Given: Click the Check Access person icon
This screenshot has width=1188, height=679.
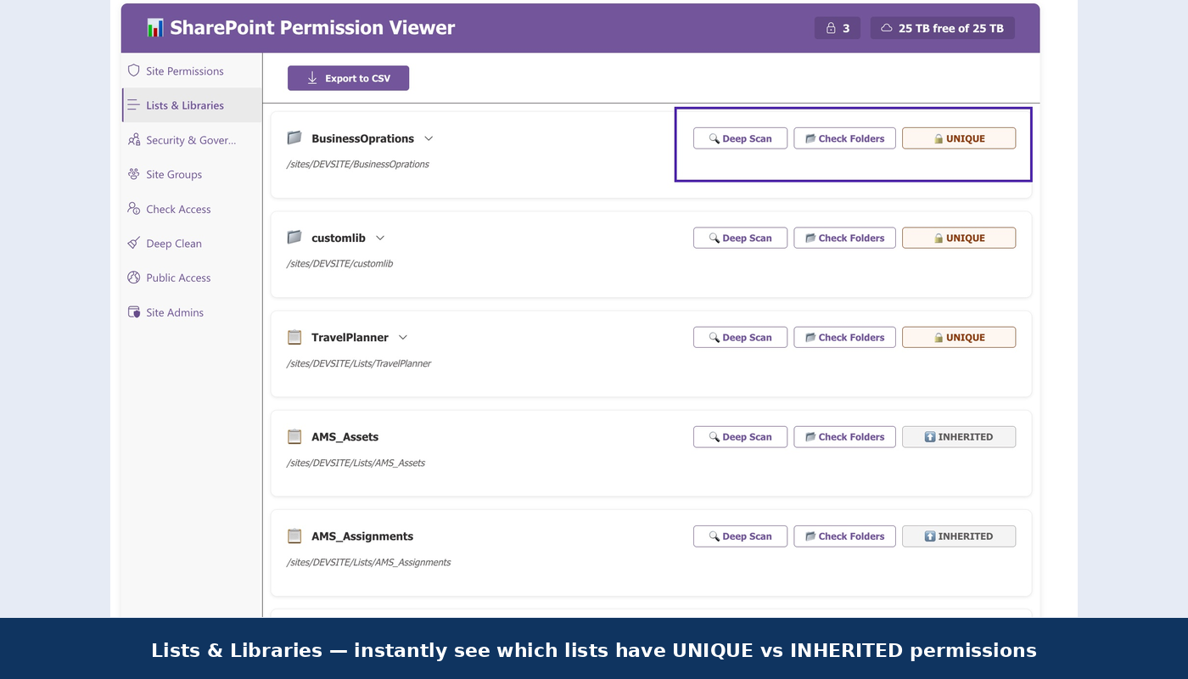Looking at the screenshot, I should coord(134,209).
